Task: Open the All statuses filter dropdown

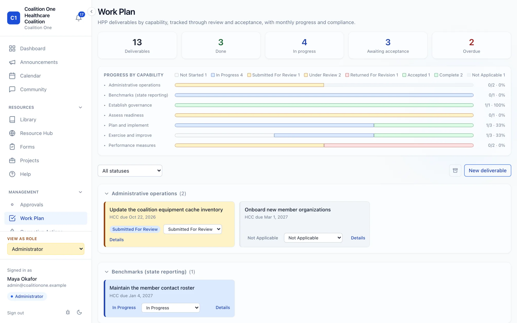Action: [x=130, y=171]
